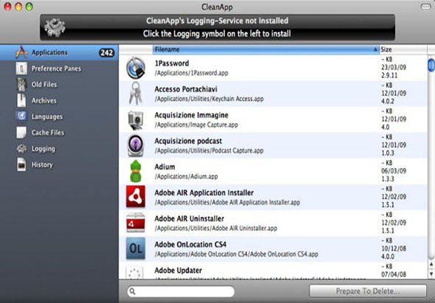This screenshot has height=303, width=435.
Task: Click the 242 applications count badge
Action: pyautogui.click(x=106, y=53)
